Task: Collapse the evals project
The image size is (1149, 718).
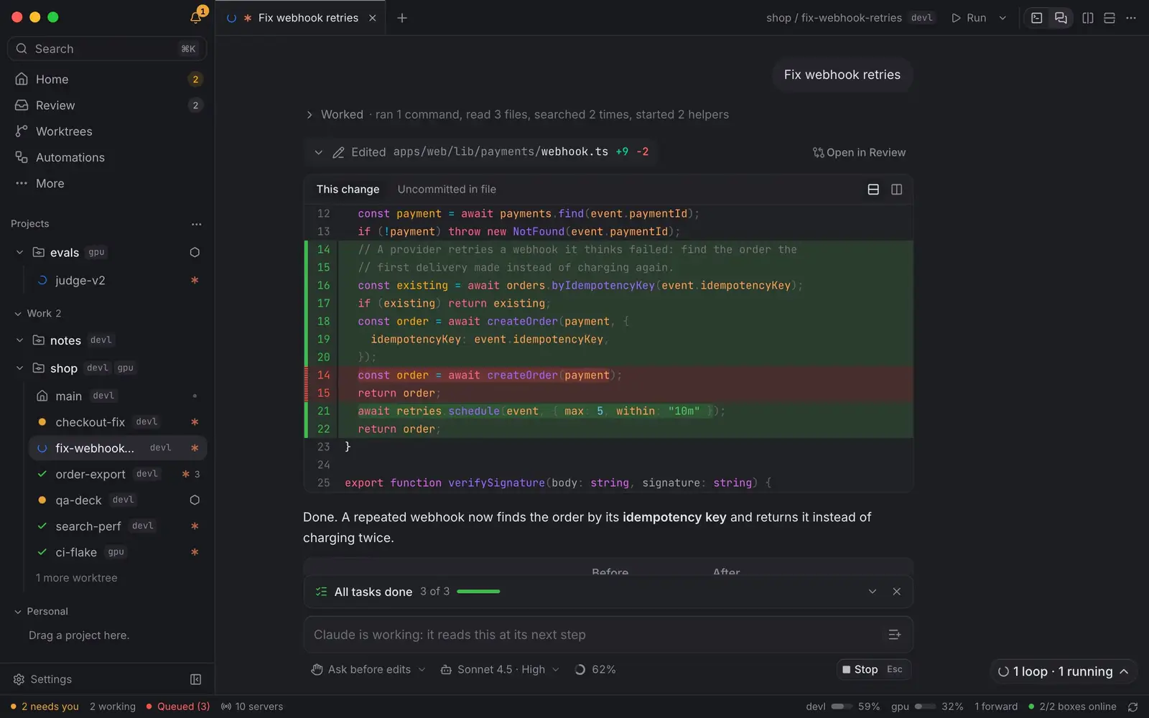Action: (19, 252)
